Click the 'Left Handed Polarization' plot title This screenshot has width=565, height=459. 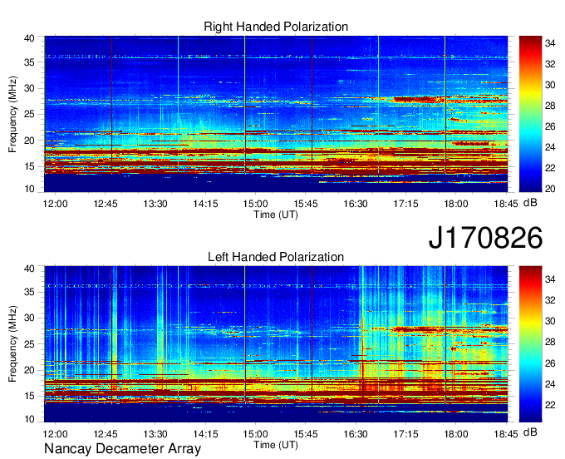point(276,257)
